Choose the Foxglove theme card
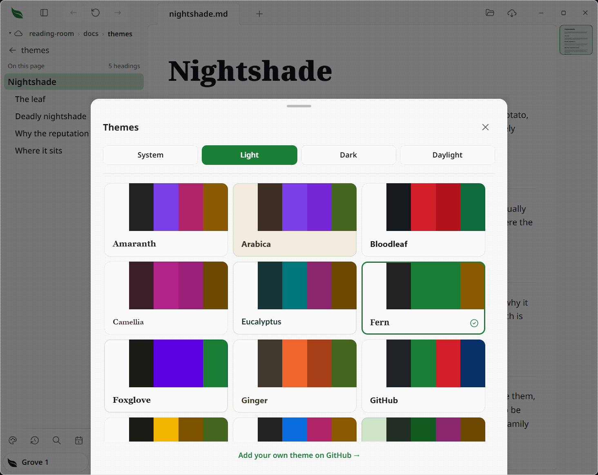The image size is (598, 475). 166,376
